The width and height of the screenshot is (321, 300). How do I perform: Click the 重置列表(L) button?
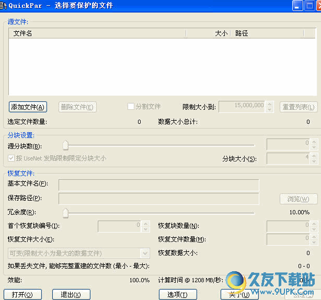pyautogui.click(x=299, y=107)
